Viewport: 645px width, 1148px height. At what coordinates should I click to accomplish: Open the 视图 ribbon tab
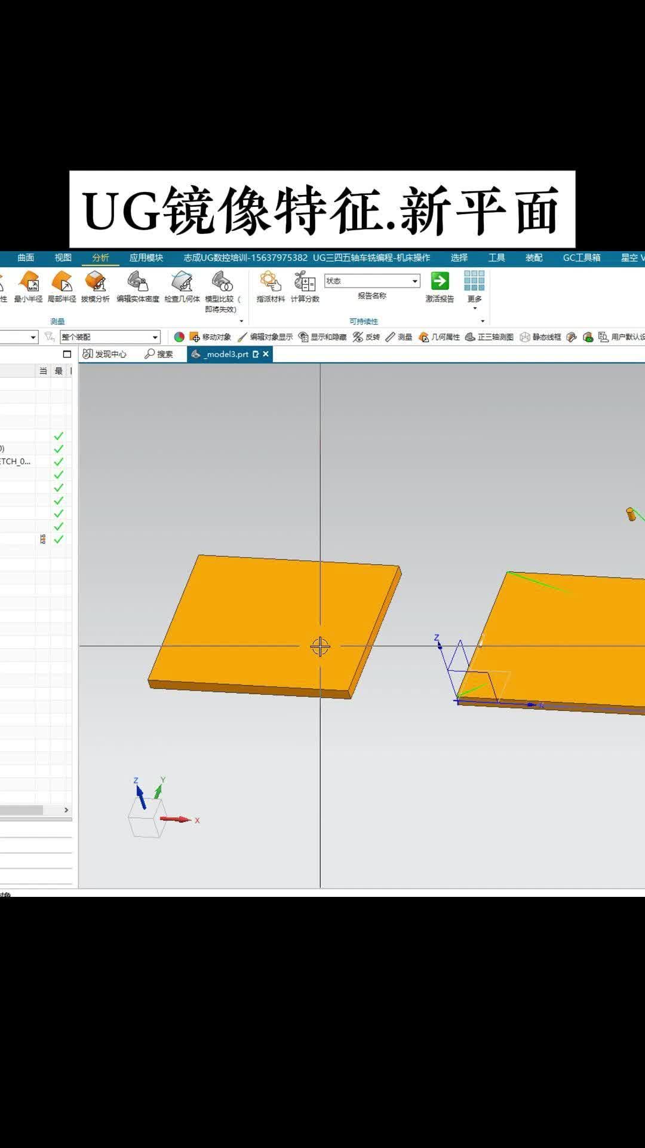63,258
